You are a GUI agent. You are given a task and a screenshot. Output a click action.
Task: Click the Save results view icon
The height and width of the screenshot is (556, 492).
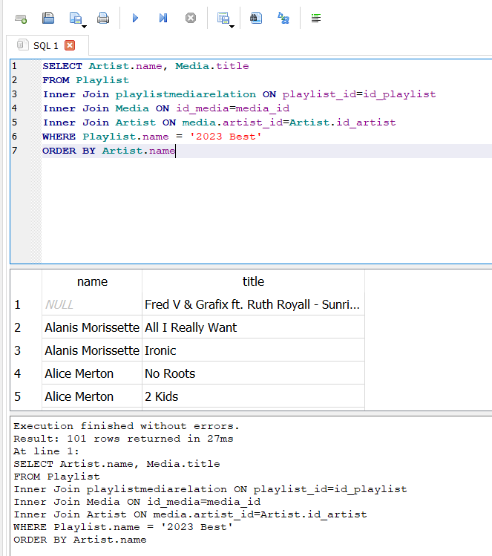pos(223,18)
